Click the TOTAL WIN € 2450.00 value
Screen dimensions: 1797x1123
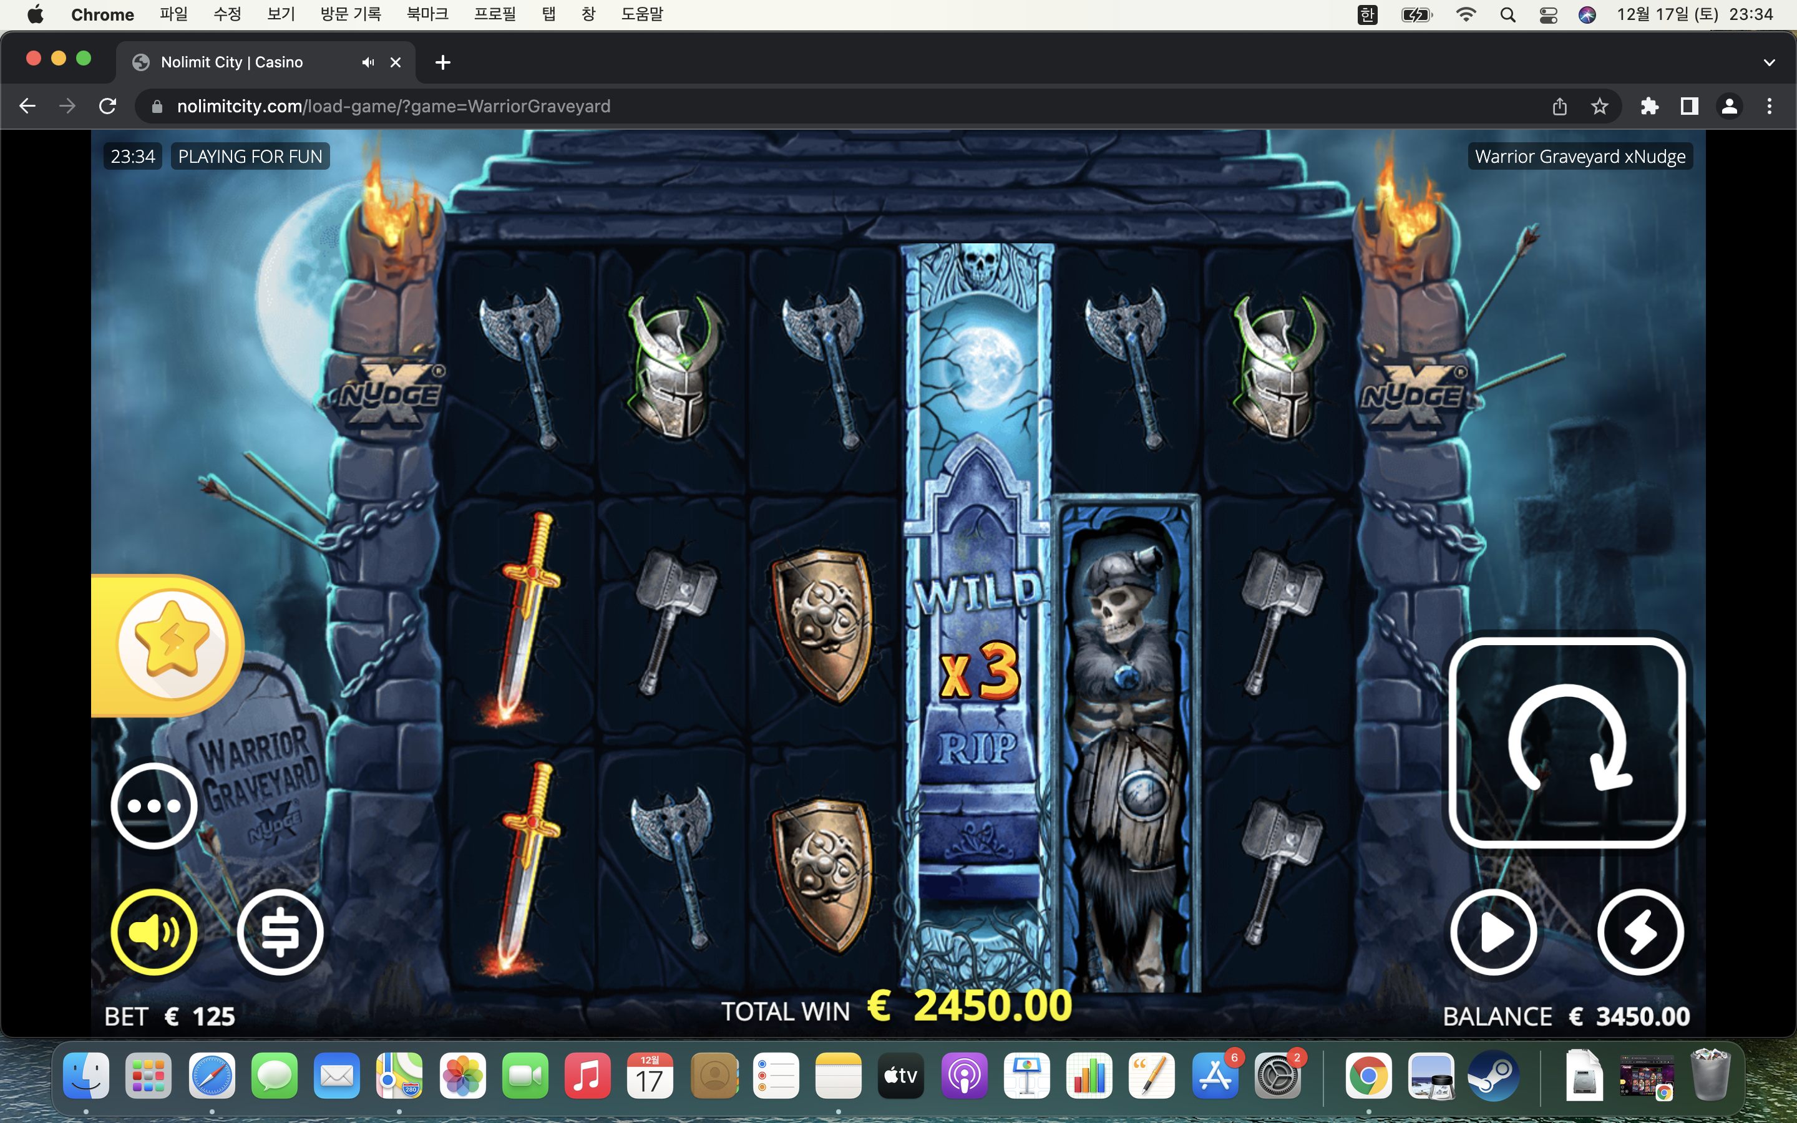(896, 1007)
